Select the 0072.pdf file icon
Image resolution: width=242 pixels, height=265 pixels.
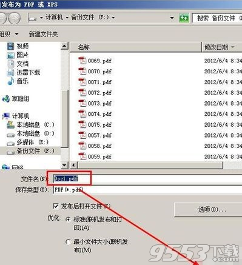click(82, 93)
